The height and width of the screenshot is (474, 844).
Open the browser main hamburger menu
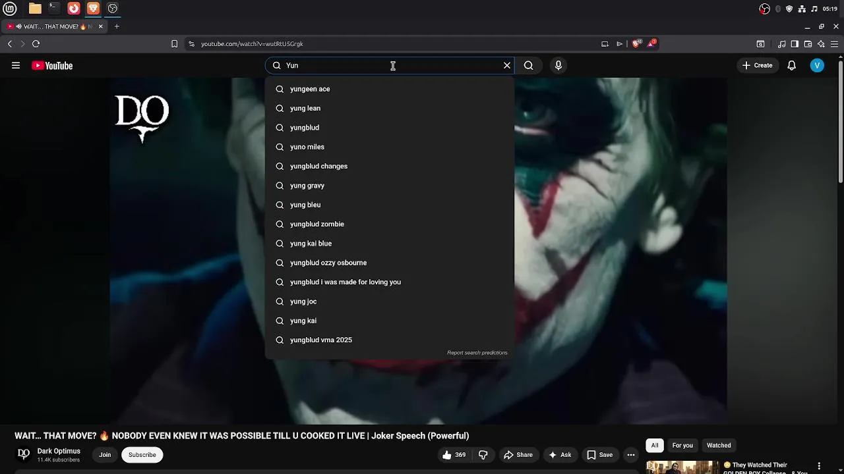click(x=834, y=44)
